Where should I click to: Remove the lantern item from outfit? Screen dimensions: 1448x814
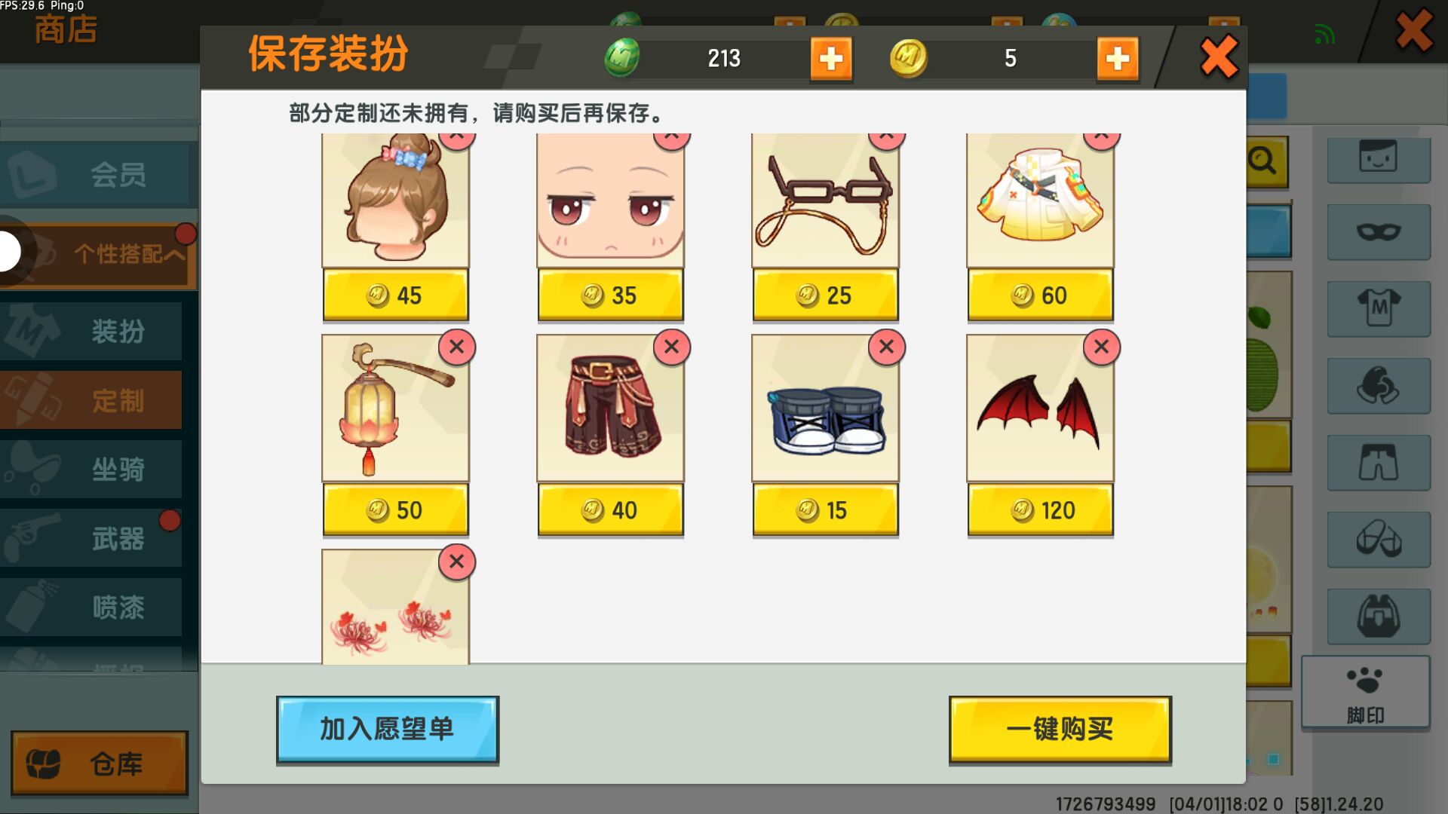(x=456, y=347)
